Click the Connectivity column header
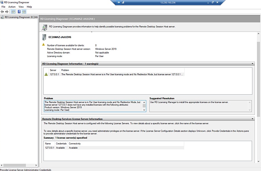Screen dimensions: 261x171 pos(75,144)
